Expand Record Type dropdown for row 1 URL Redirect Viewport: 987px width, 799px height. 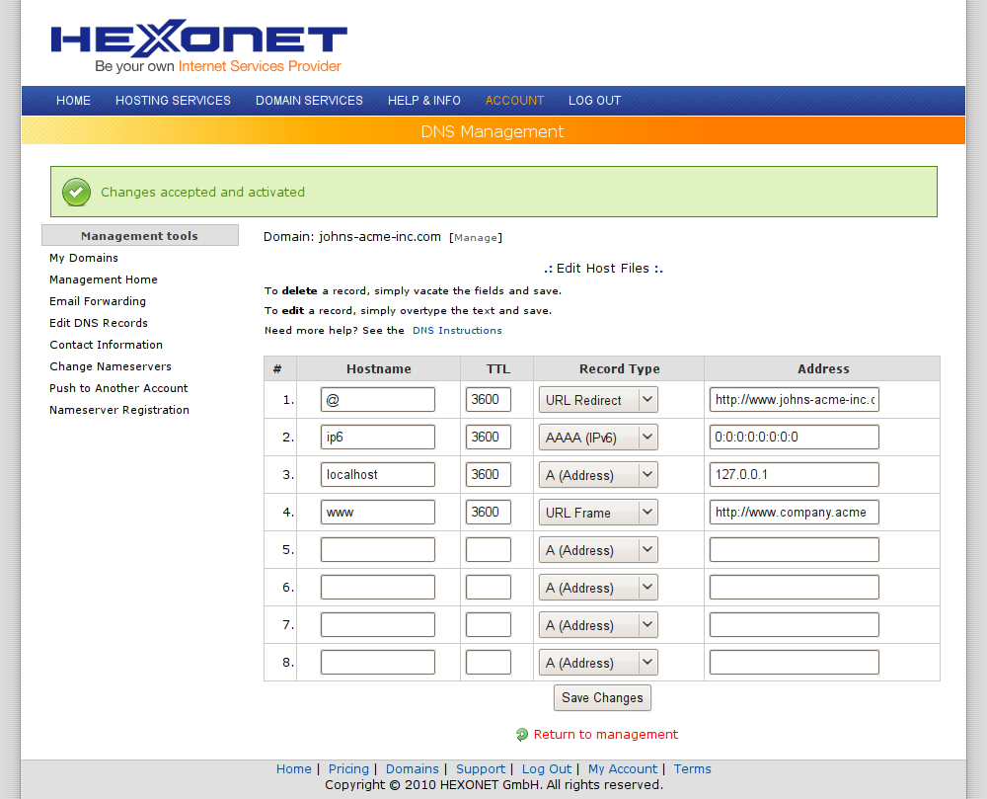click(598, 400)
